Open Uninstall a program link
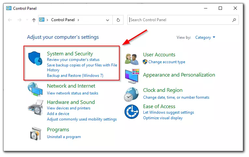The width and height of the screenshot is (249, 157). [x=64, y=137]
